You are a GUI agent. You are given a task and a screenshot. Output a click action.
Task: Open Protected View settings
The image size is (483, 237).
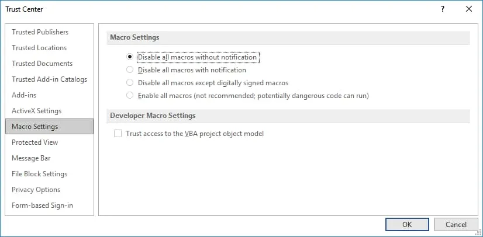pos(34,142)
